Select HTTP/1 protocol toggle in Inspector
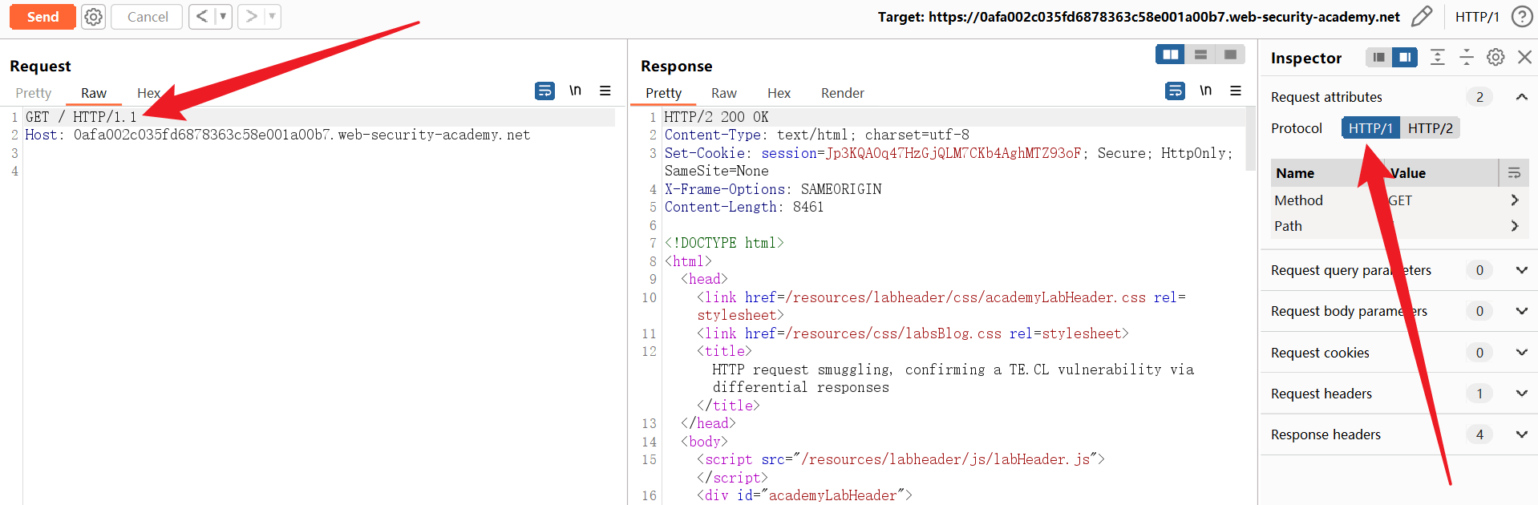Image resolution: width=1538 pixels, height=505 pixels. coord(1370,128)
